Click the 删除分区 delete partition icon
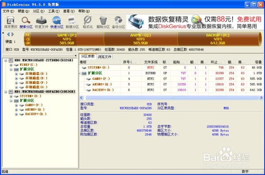265x175 pixels. (x=103, y=22)
